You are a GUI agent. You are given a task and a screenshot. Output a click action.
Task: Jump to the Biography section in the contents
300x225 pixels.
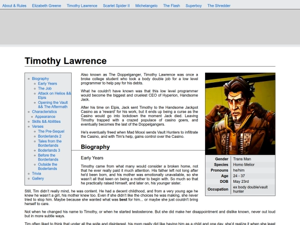pyautogui.click(x=41, y=79)
